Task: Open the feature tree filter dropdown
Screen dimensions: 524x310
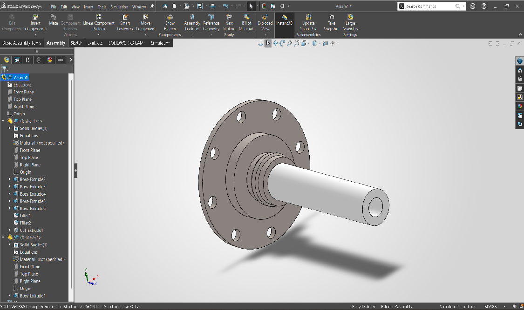Action: 5,69
